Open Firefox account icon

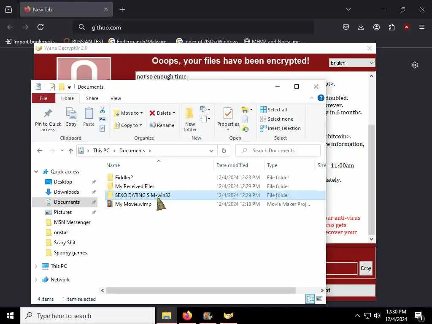pyautogui.click(x=376, y=27)
